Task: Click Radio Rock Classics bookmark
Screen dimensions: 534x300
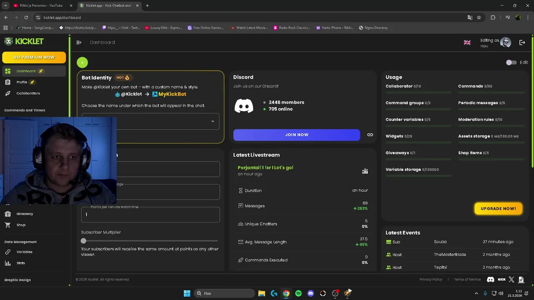Action: (x=292, y=28)
